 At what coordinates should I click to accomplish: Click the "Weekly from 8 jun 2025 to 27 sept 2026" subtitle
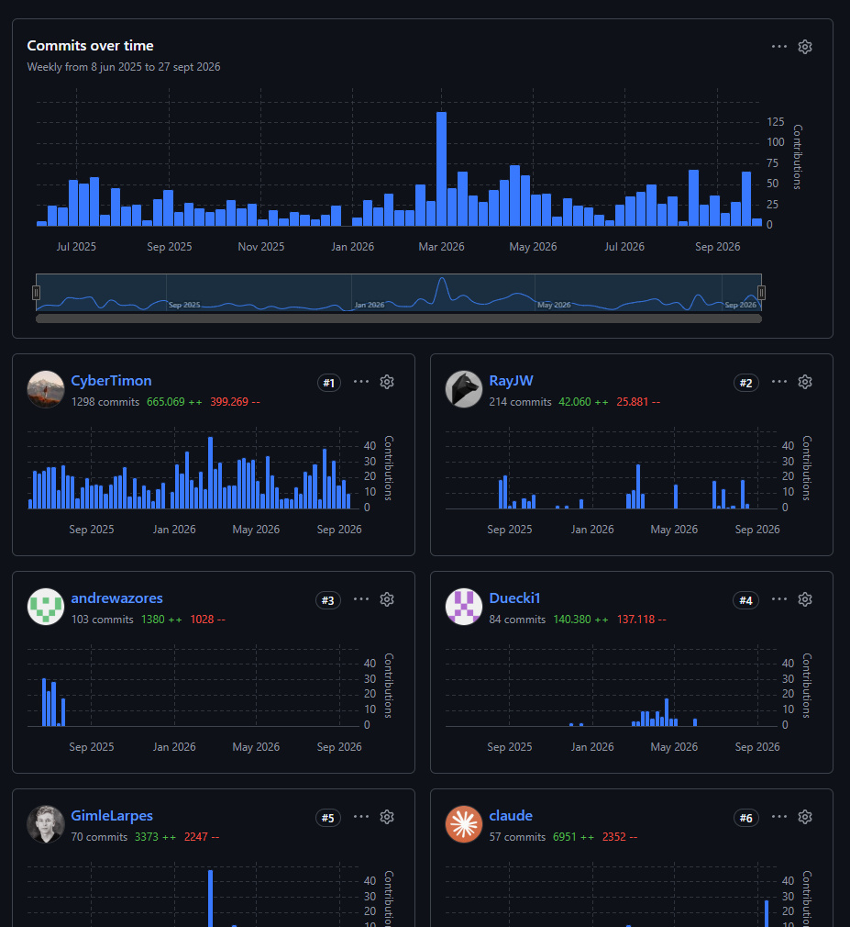click(x=124, y=67)
